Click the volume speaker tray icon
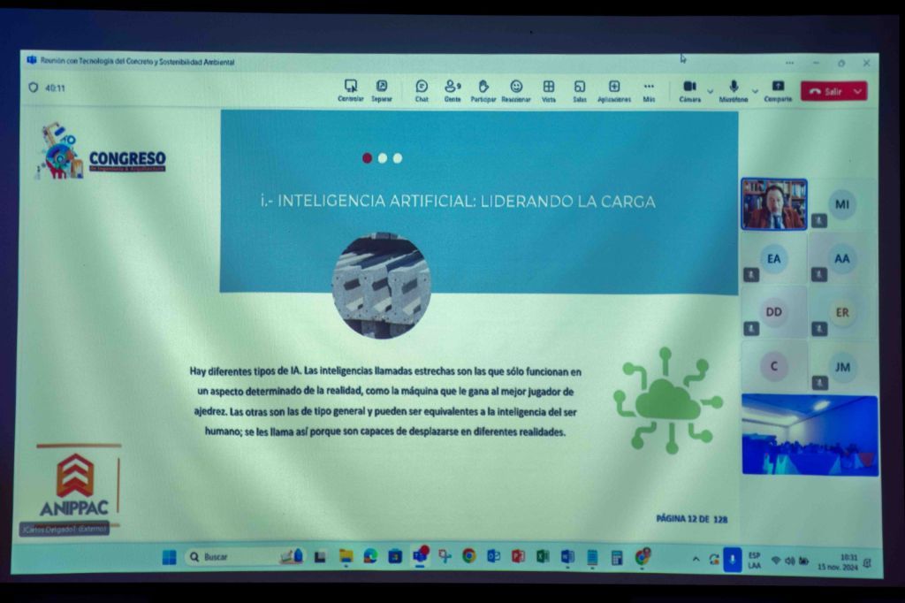 click(789, 561)
